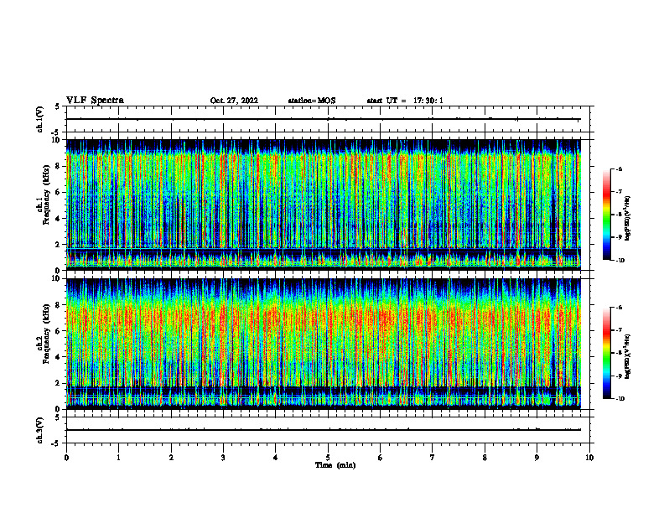Click the ch.1 spectrogram color scale bar
This screenshot has width=664, height=513.
click(x=607, y=215)
